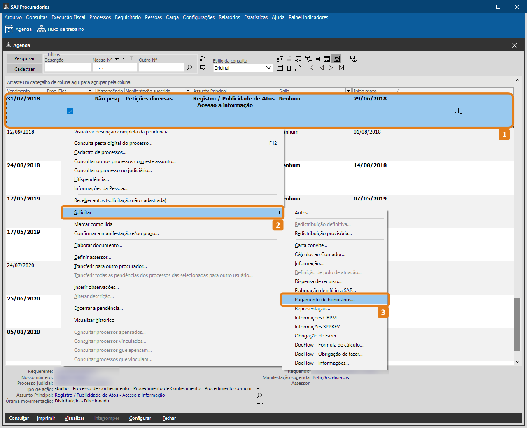Toggle the checkbox in the 31/07/2018 row

[x=70, y=111]
